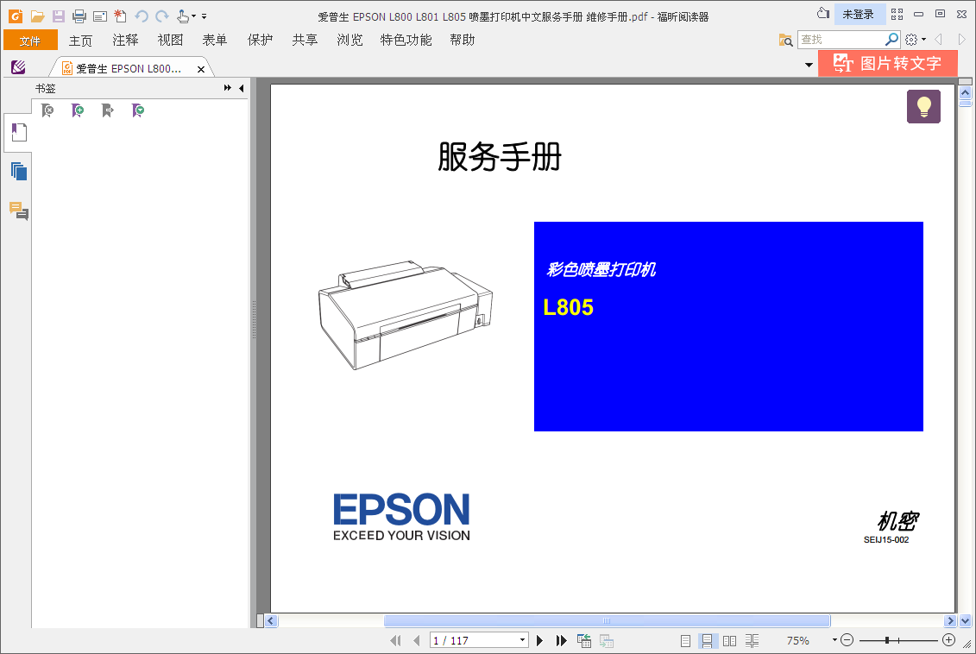The image size is (976, 654).
Task: Click the page number field 1 / 117
Action: pos(473,640)
